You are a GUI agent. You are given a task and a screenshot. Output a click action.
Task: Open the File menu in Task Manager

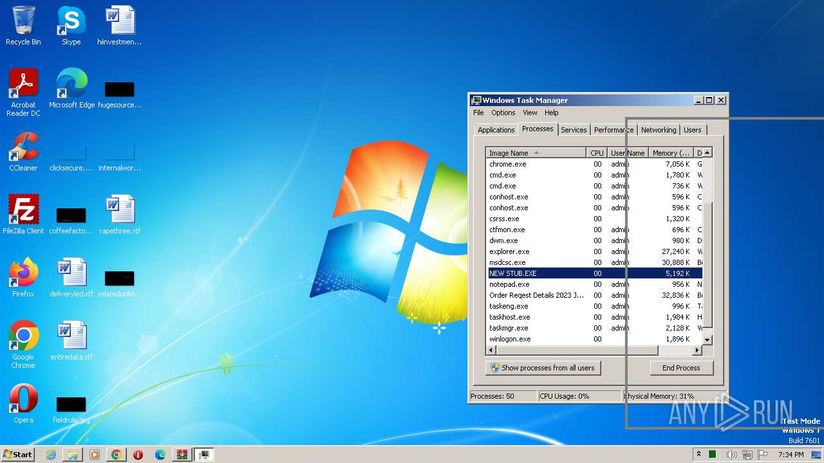478,113
